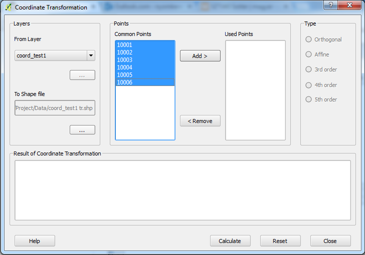Screen dimensions: 365x255
Task: Select the Orthogonal transformation type
Action: (x=309, y=39)
